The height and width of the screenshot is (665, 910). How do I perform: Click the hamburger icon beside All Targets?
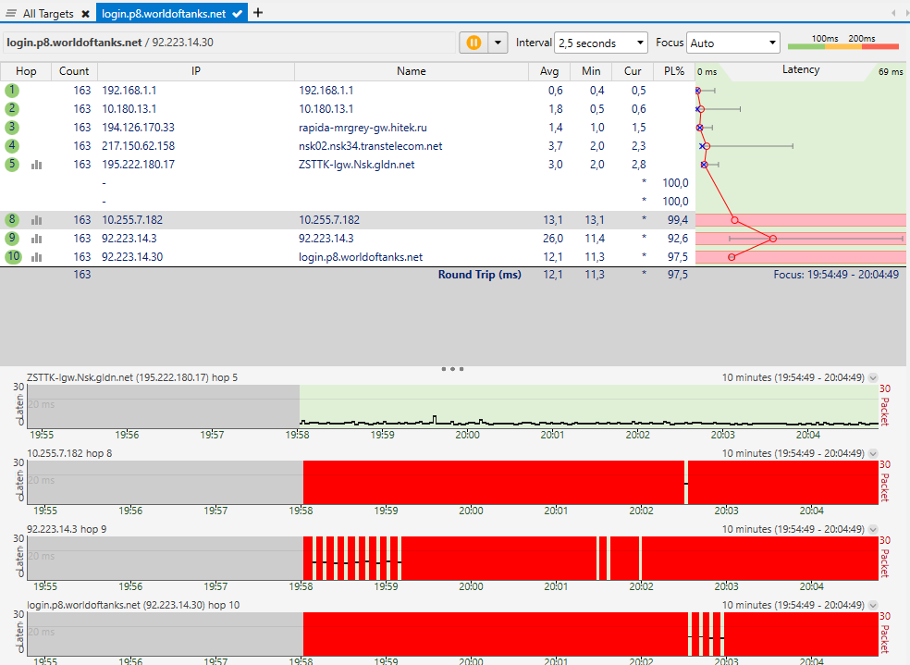tap(11, 13)
